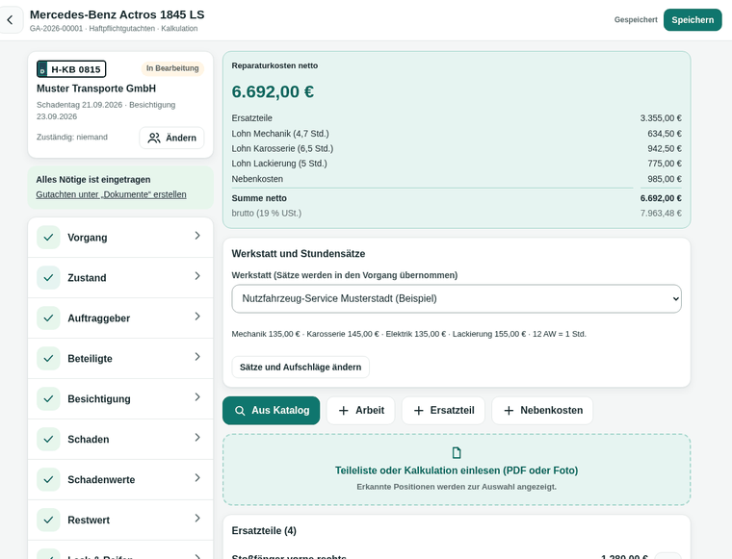732x559 pixels.
Task: Click the In Bearbeitung status badge
Action: 172,68
